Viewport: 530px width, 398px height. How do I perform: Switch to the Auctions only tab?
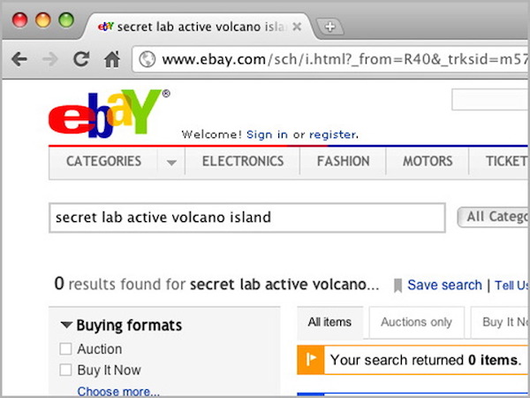coord(416,322)
